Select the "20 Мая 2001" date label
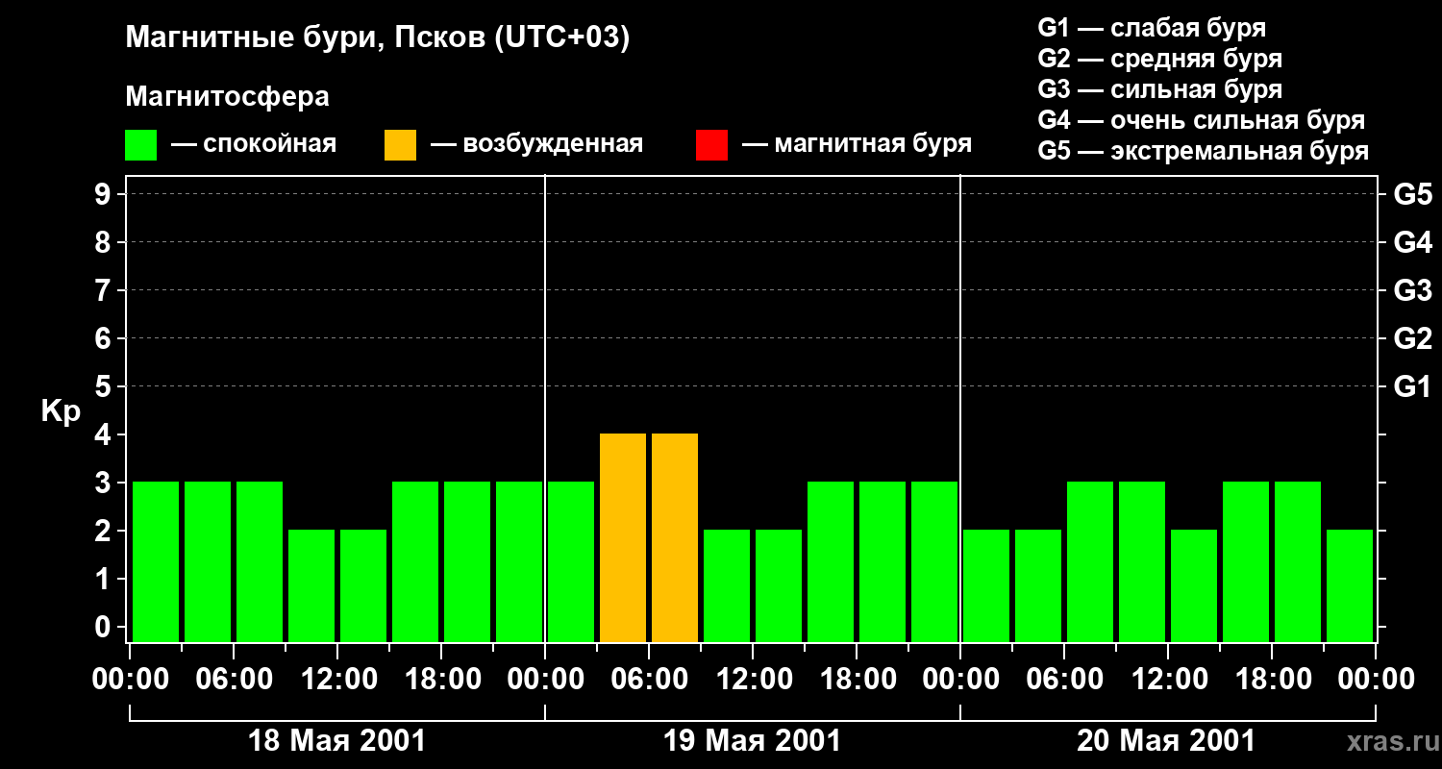This screenshot has height=769, width=1442. (1165, 741)
